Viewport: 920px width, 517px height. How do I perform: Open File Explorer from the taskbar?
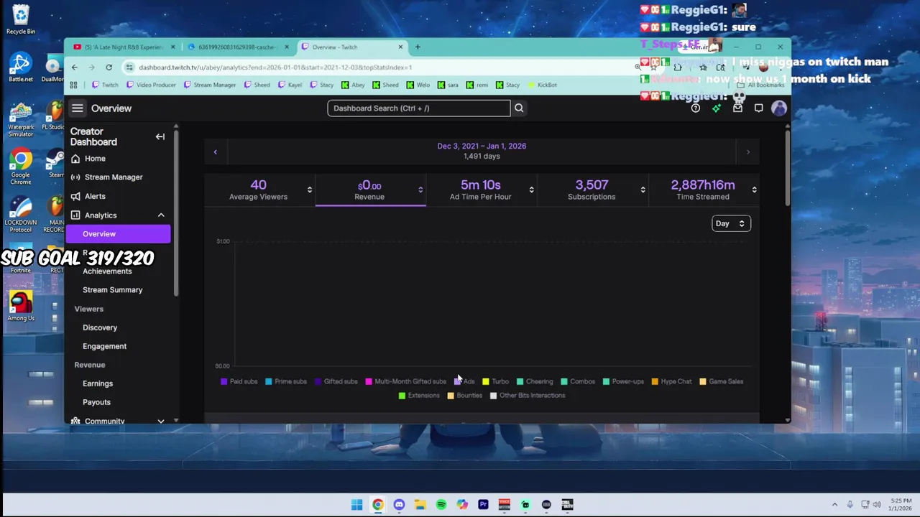pyautogui.click(x=420, y=505)
